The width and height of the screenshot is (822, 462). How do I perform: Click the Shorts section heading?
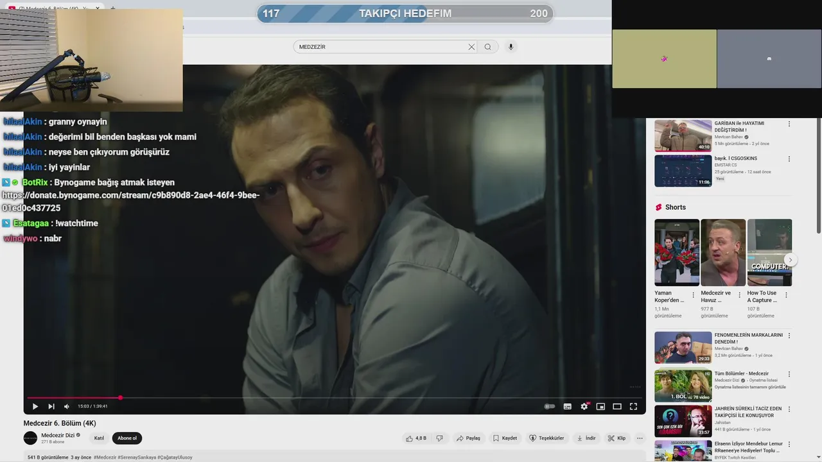point(676,207)
